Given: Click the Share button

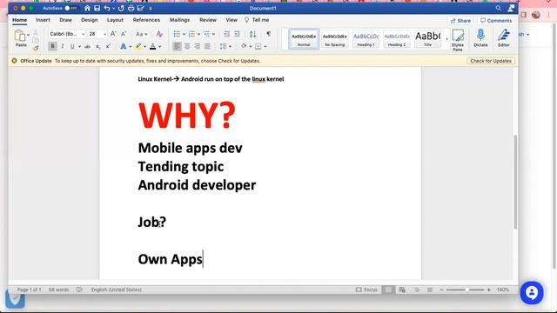Looking at the screenshot, I should click(460, 21).
